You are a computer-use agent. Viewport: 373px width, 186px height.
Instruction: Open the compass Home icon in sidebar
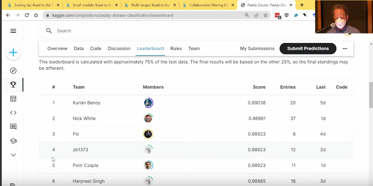(13, 71)
